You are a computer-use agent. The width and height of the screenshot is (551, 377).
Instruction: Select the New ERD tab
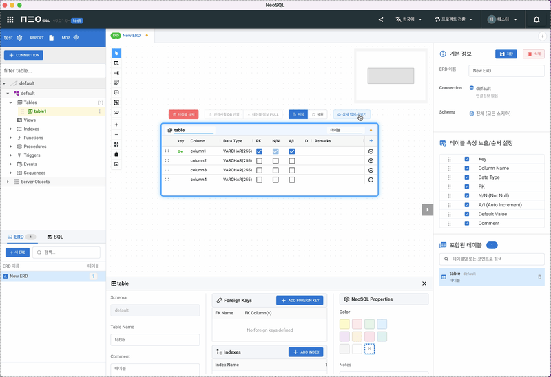(131, 35)
